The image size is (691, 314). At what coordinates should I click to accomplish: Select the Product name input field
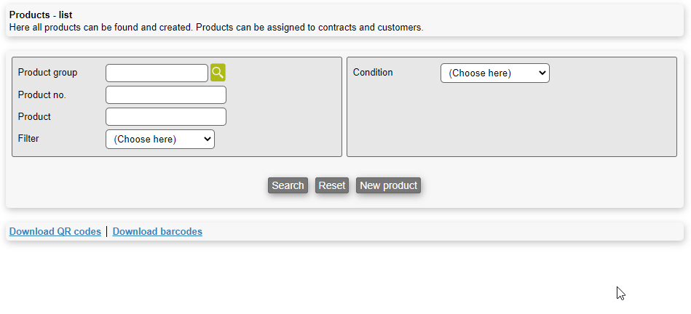(166, 116)
